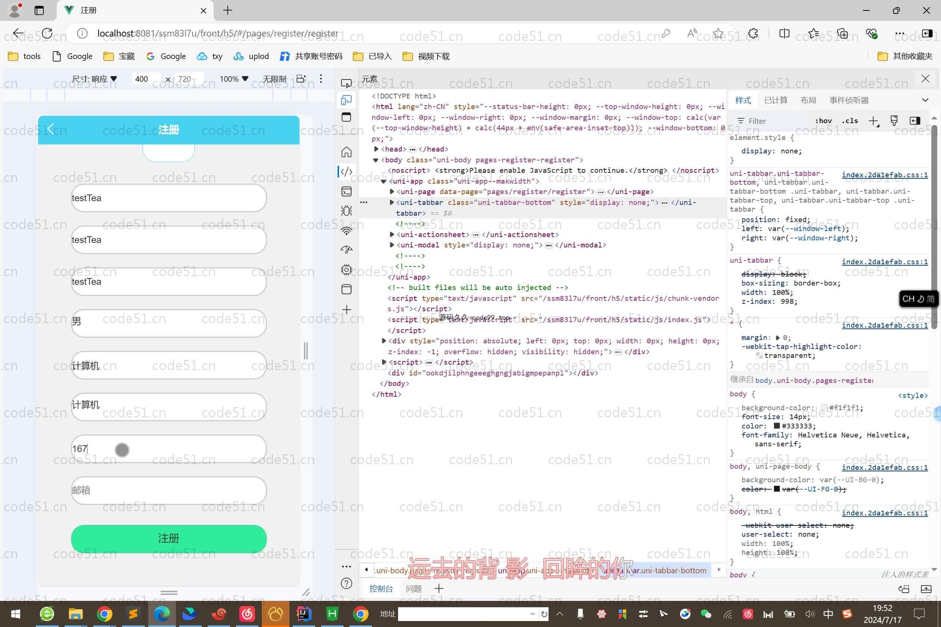Open index.2da1efab.css link for uni-tabbar rule
Screen dimensions: 941x627
point(885,262)
